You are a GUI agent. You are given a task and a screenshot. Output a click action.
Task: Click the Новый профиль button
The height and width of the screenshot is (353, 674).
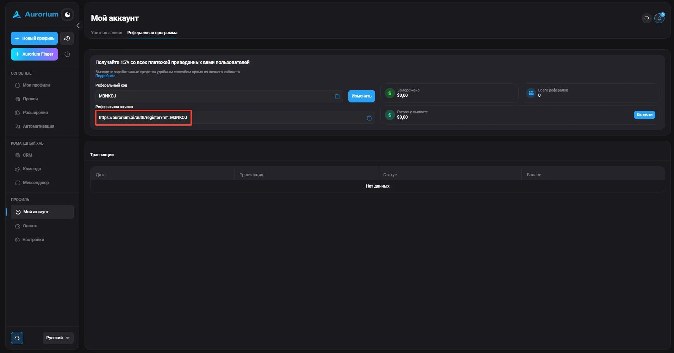[x=34, y=38]
